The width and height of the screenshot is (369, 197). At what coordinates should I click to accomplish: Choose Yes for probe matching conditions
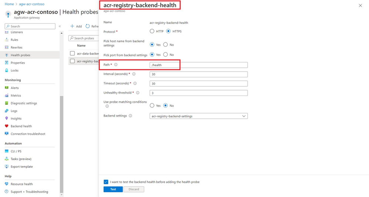tap(152, 106)
